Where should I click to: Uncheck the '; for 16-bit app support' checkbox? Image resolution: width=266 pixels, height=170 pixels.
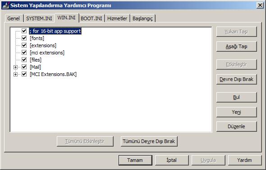pos(24,31)
